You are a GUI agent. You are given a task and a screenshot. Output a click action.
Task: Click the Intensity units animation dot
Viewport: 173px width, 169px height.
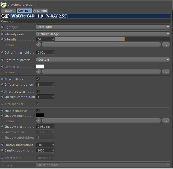2,34
